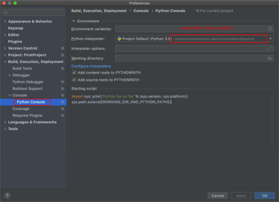The height and width of the screenshot is (202, 279).
Task: Browse for working directory folder icon
Action: pos(270,59)
